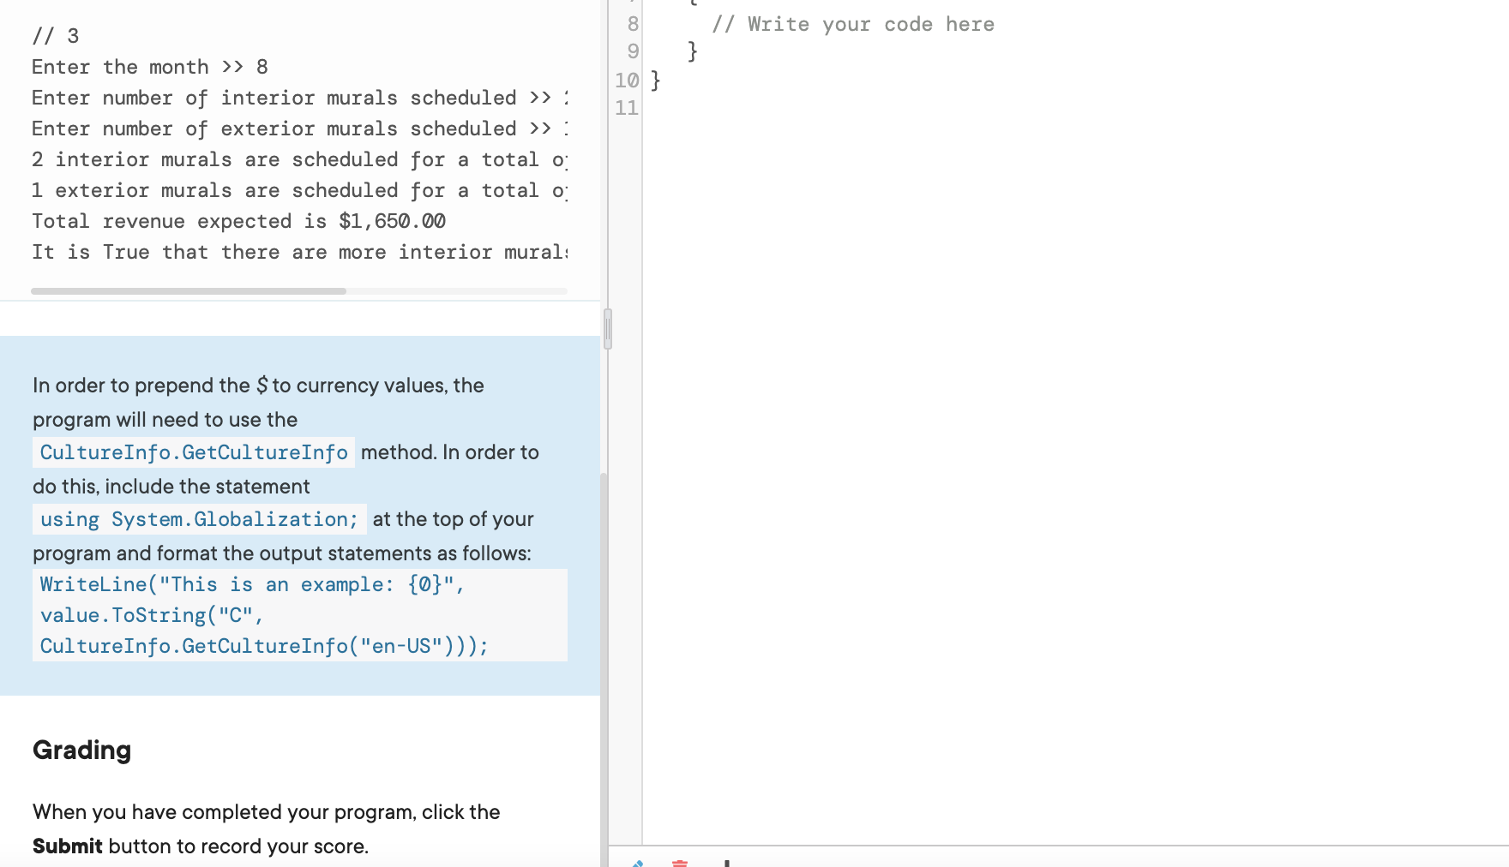The height and width of the screenshot is (867, 1509).
Task: Click the bold Submit label text
Action: (67, 846)
